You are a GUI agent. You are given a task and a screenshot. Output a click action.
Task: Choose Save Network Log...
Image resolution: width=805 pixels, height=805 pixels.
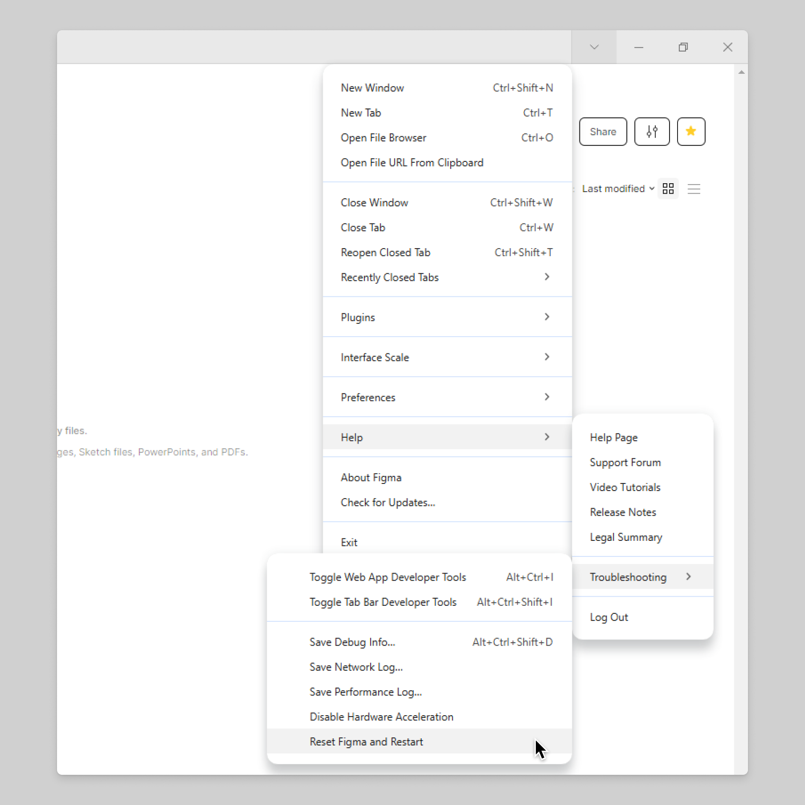coord(419,667)
